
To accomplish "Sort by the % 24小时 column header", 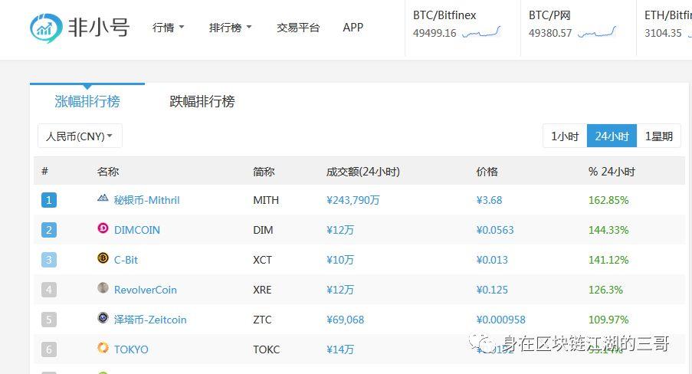I will pyautogui.click(x=612, y=172).
